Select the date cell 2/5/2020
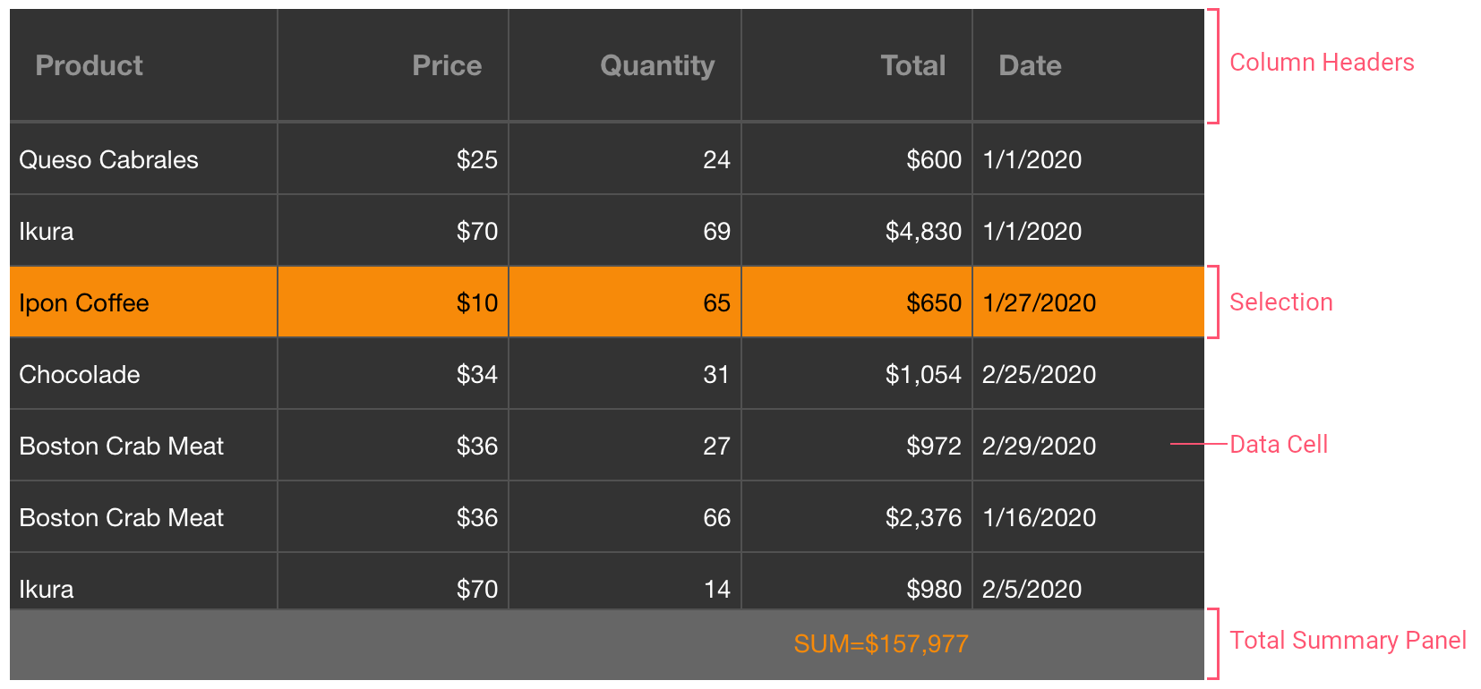The image size is (1481, 689). point(1032,589)
